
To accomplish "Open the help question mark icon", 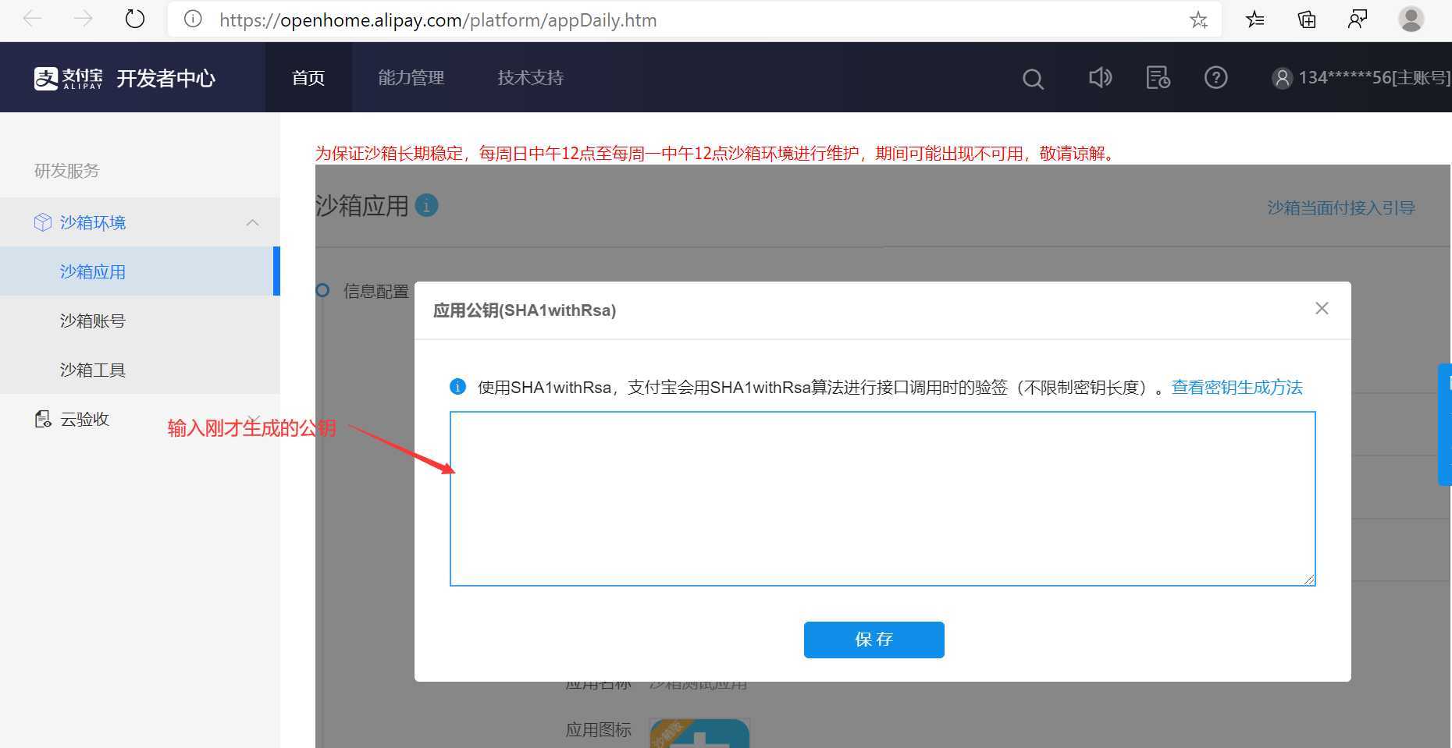I will 1215,77.
